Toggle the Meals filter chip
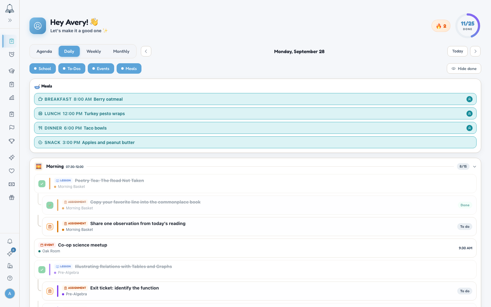491x307 pixels. point(129,68)
